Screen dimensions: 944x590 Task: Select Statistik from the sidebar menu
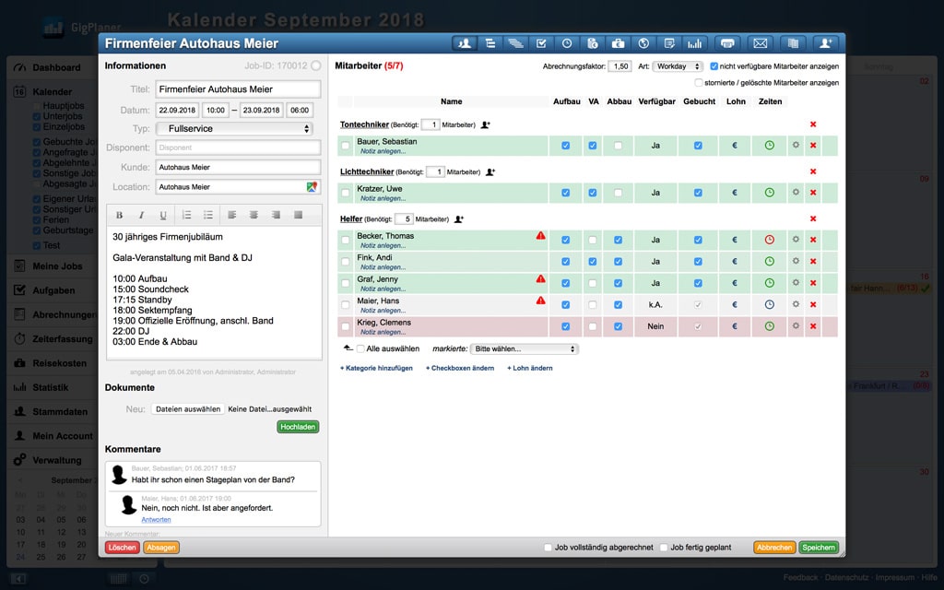tap(50, 387)
